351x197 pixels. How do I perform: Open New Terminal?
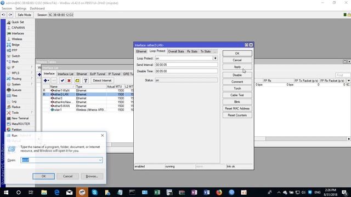(20, 118)
